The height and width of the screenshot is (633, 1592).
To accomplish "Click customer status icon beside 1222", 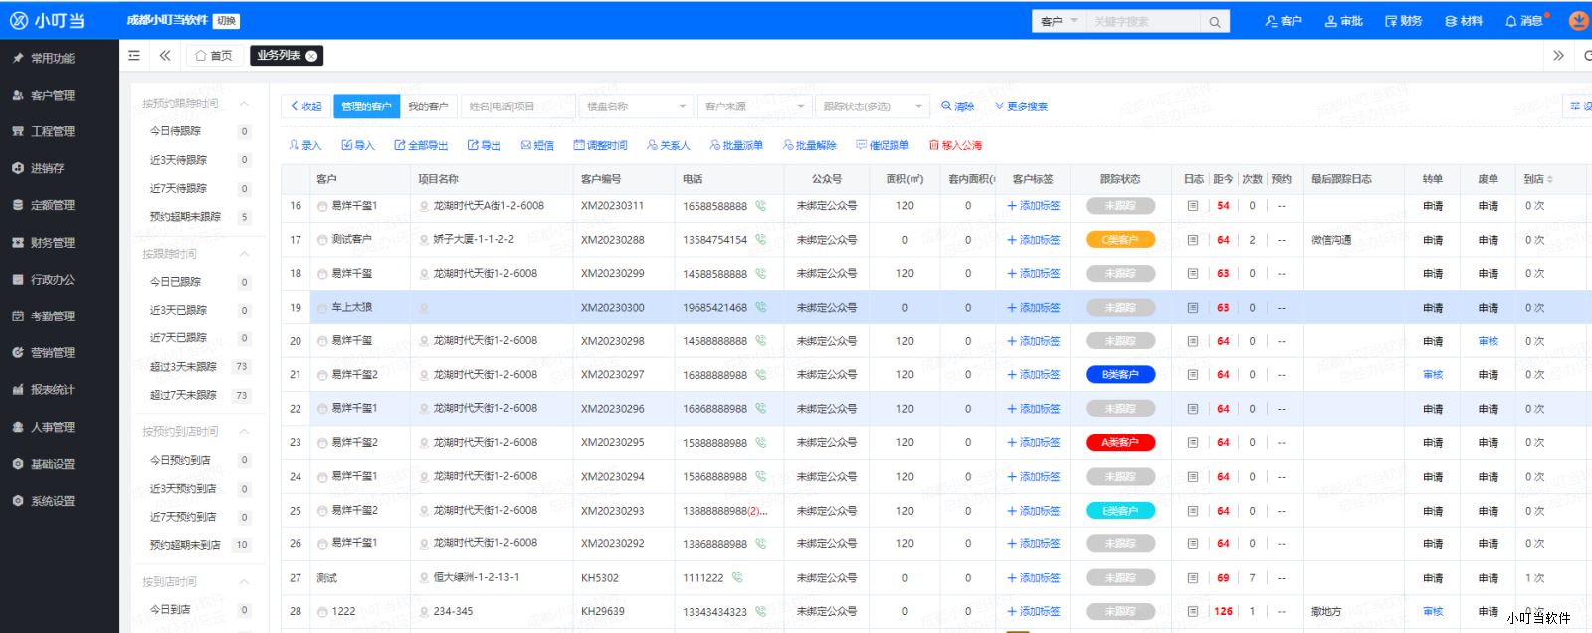I will tap(322, 612).
